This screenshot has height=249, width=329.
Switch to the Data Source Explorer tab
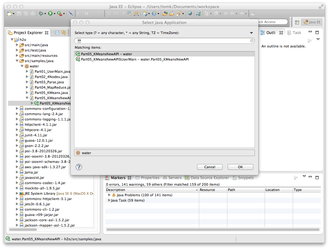pyautogui.click(x=207, y=178)
